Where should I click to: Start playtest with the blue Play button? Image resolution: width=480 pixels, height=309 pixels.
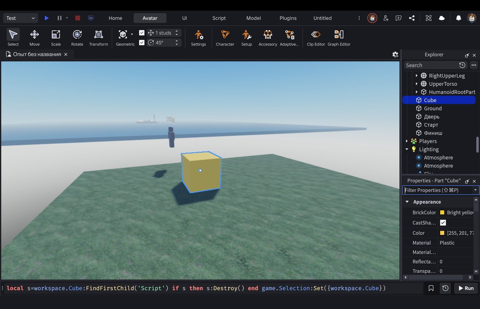click(47, 18)
